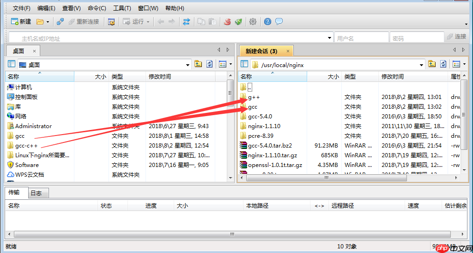Screen dimensions: 473x253
Task: Open the 文件(F) menu
Action: [22, 8]
